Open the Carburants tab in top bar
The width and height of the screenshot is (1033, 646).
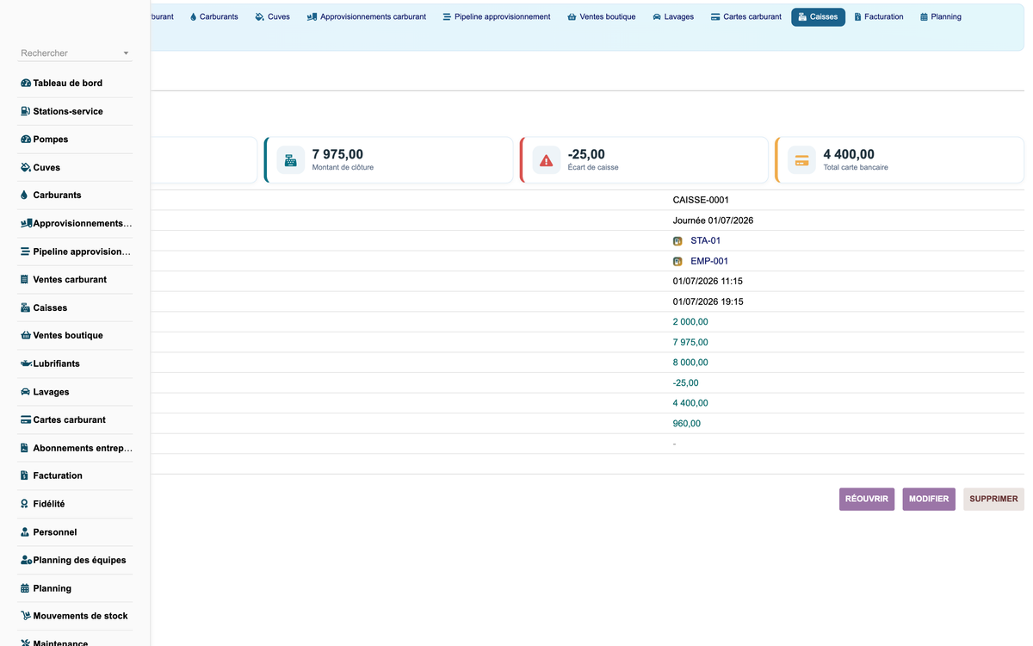pos(213,16)
